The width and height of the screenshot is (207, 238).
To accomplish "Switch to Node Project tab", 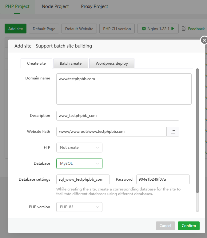I will point(55,6).
